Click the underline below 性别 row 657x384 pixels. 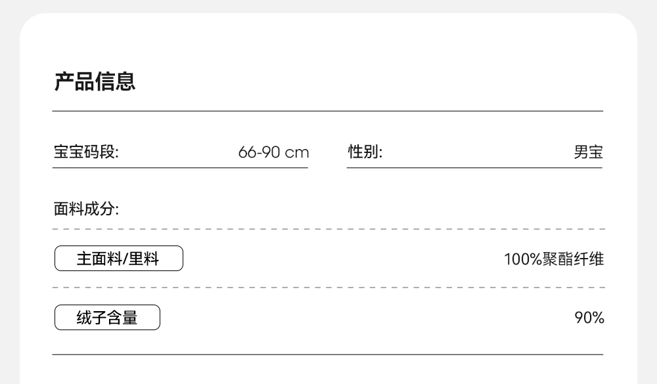pyautogui.click(x=474, y=168)
